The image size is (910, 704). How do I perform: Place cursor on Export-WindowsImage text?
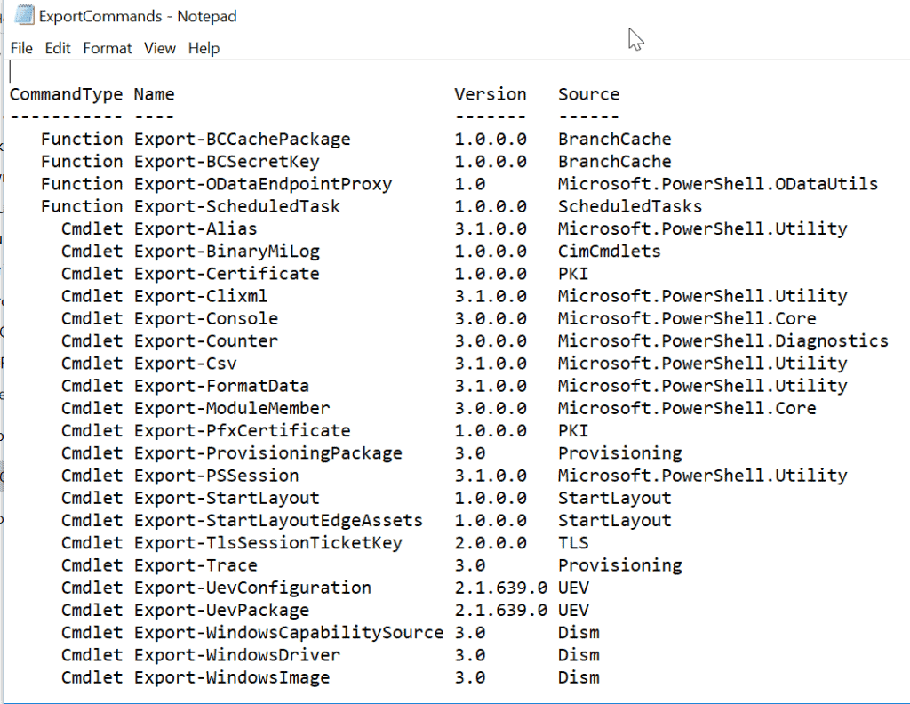point(231,677)
